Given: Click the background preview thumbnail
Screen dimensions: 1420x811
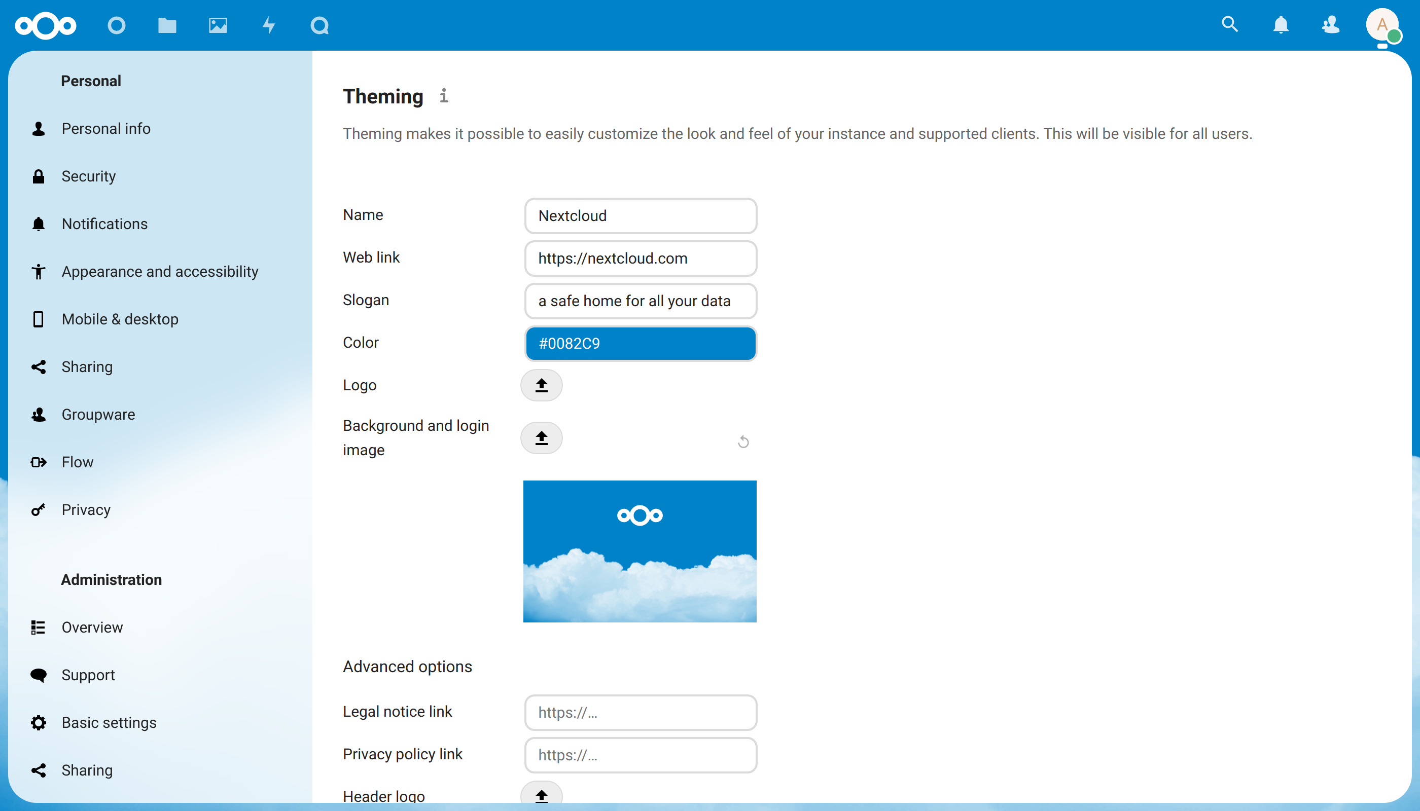Looking at the screenshot, I should click(x=639, y=551).
